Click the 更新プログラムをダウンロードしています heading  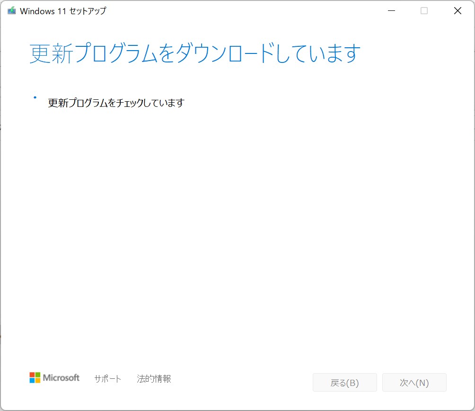(195, 53)
